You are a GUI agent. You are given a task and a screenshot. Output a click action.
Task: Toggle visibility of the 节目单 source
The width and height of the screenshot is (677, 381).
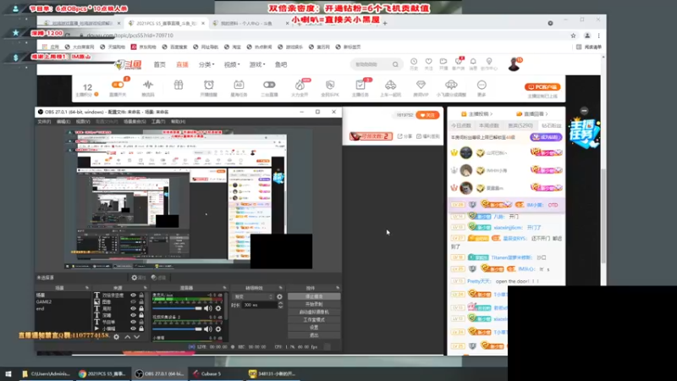click(134, 322)
